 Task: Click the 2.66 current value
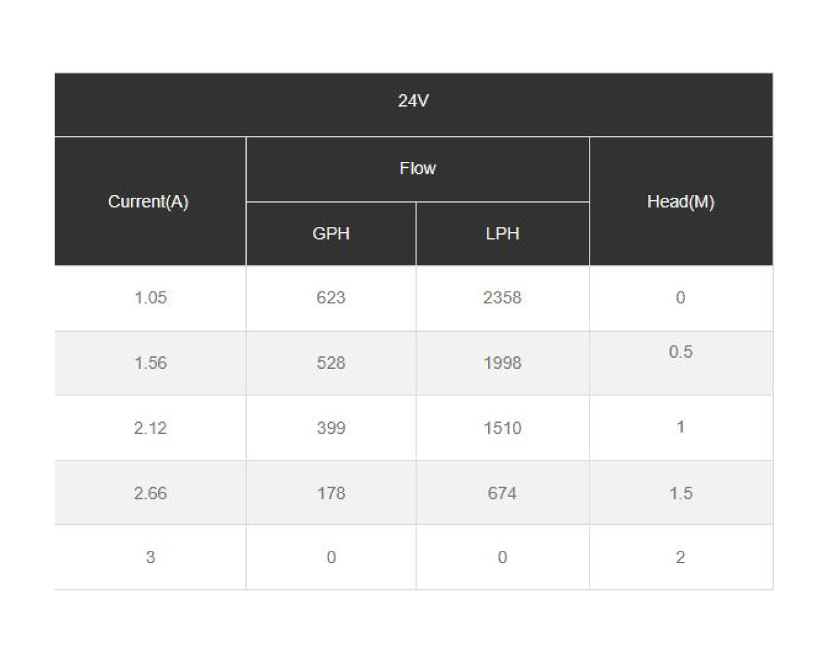150,493
